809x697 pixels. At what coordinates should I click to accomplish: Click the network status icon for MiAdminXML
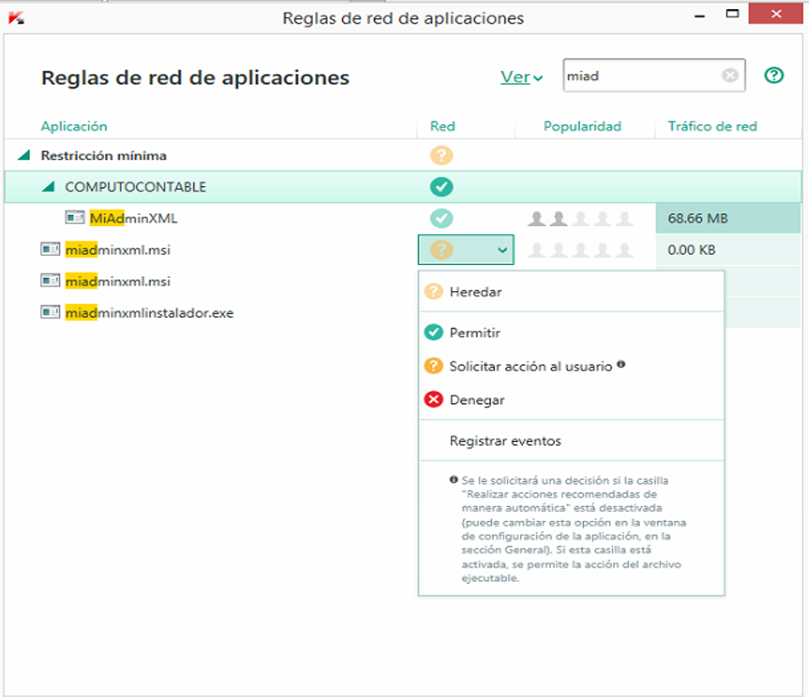point(441,219)
